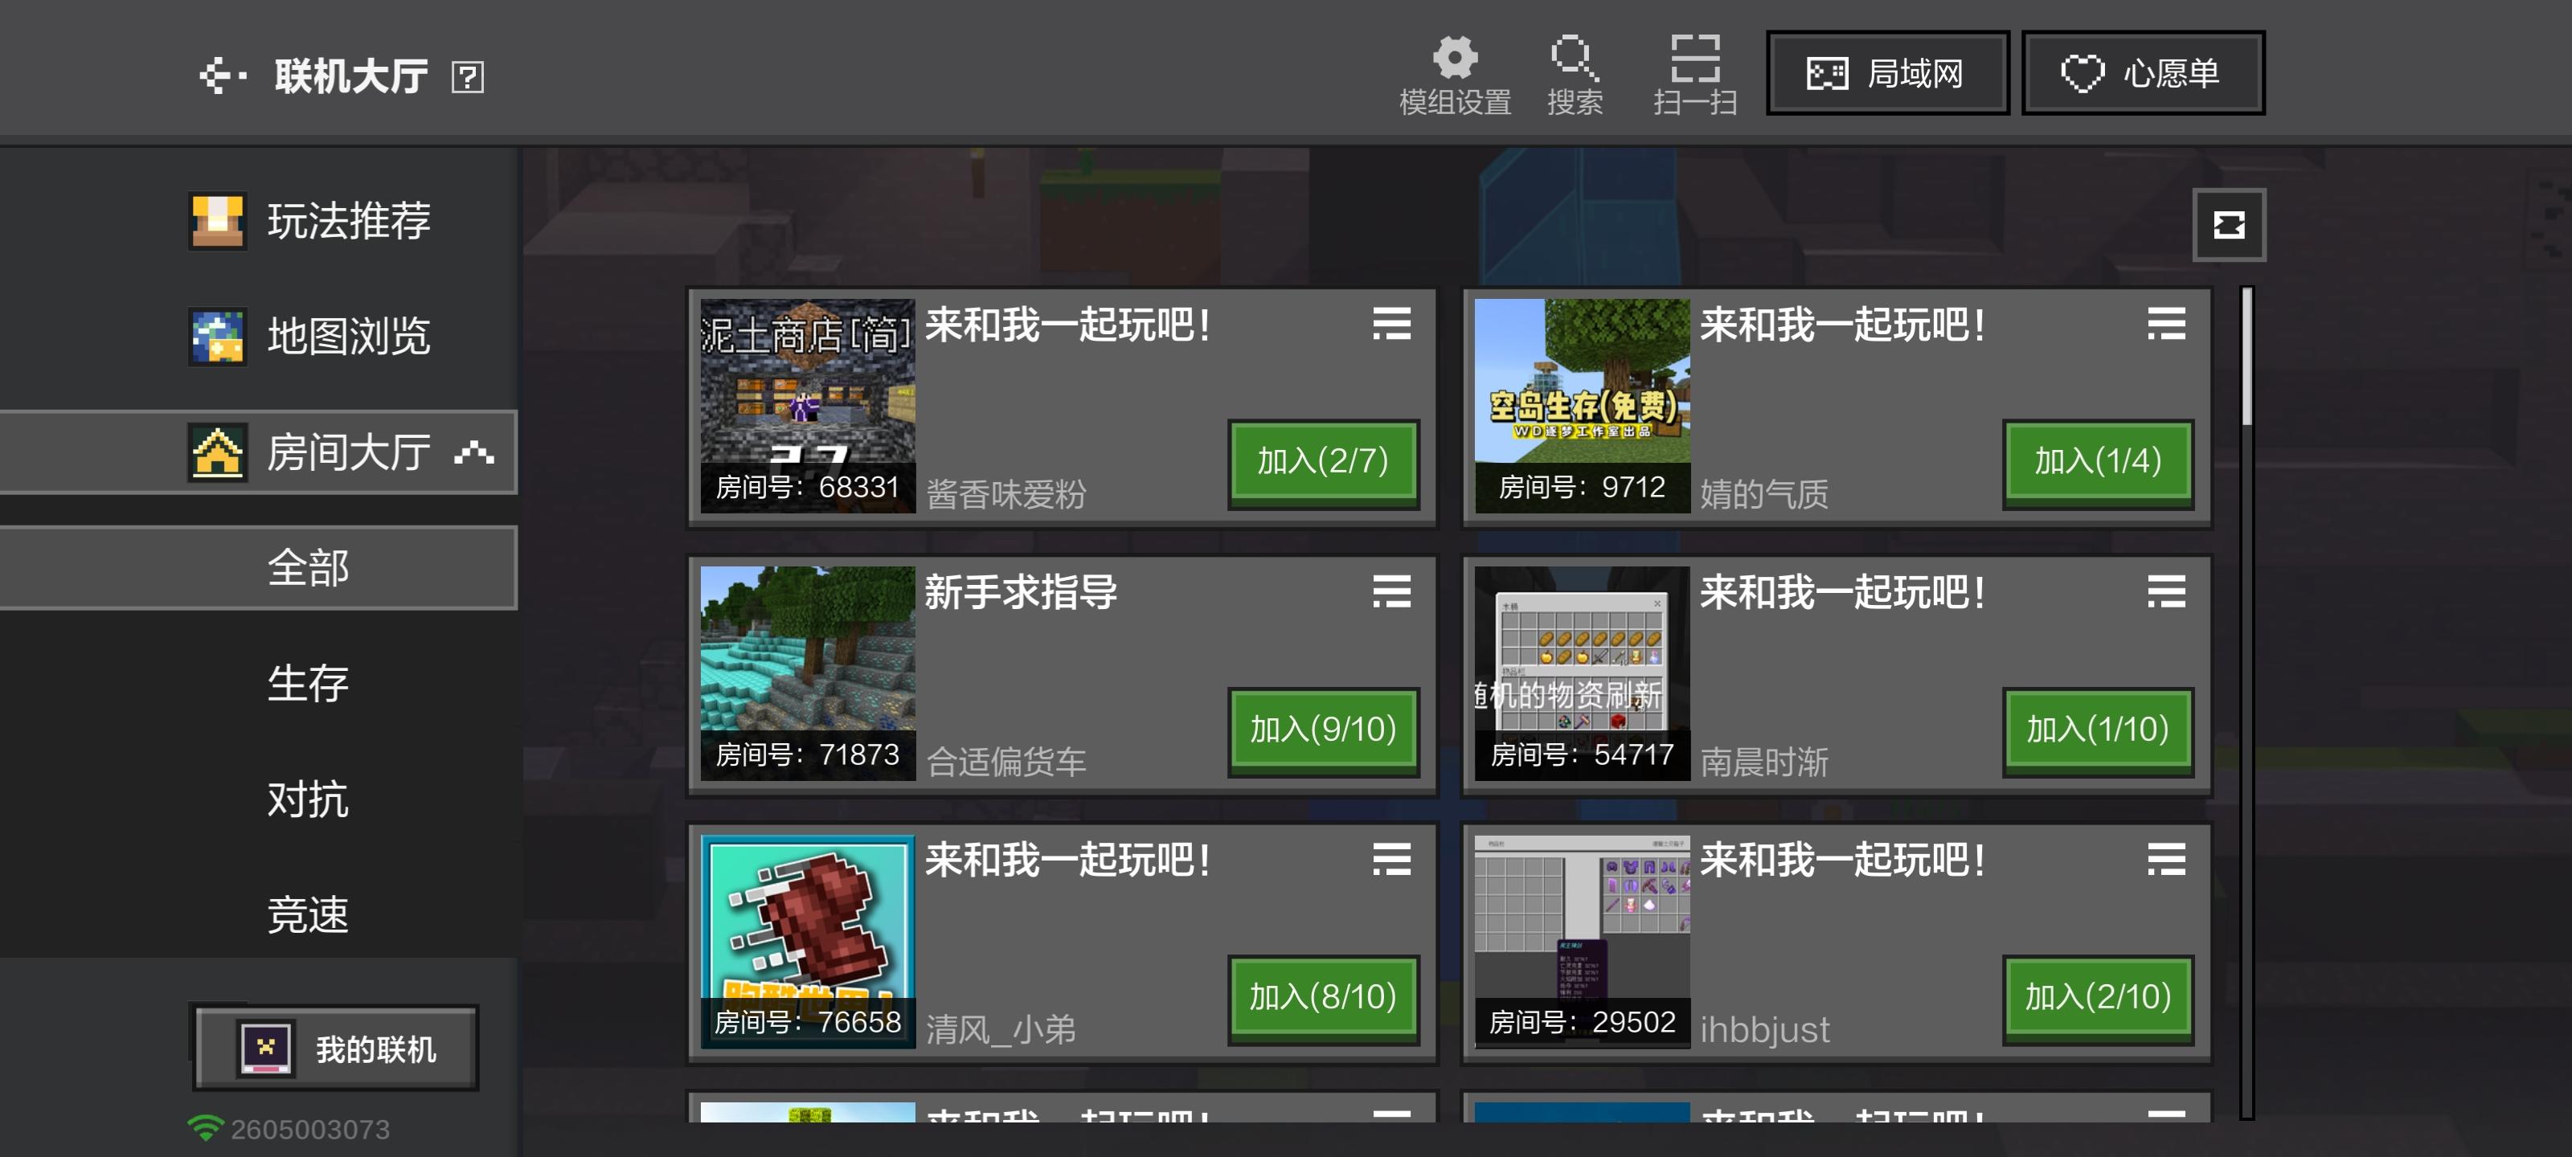Go back with the arrow beside 联机大厅
Screen dimensions: 2572x1157
[x=223, y=76]
